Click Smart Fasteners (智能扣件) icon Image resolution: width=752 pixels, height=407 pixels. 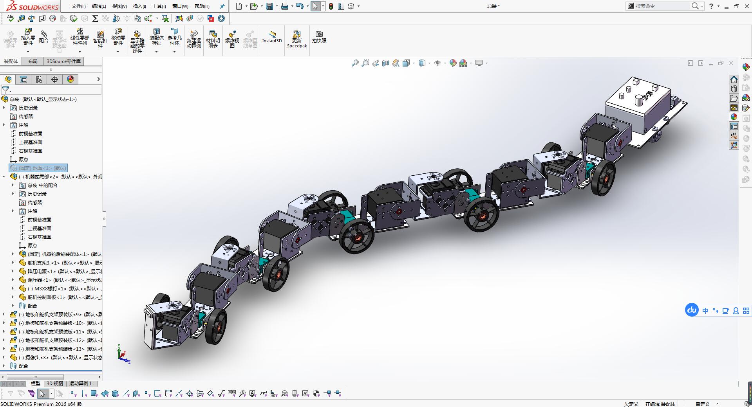[100, 39]
